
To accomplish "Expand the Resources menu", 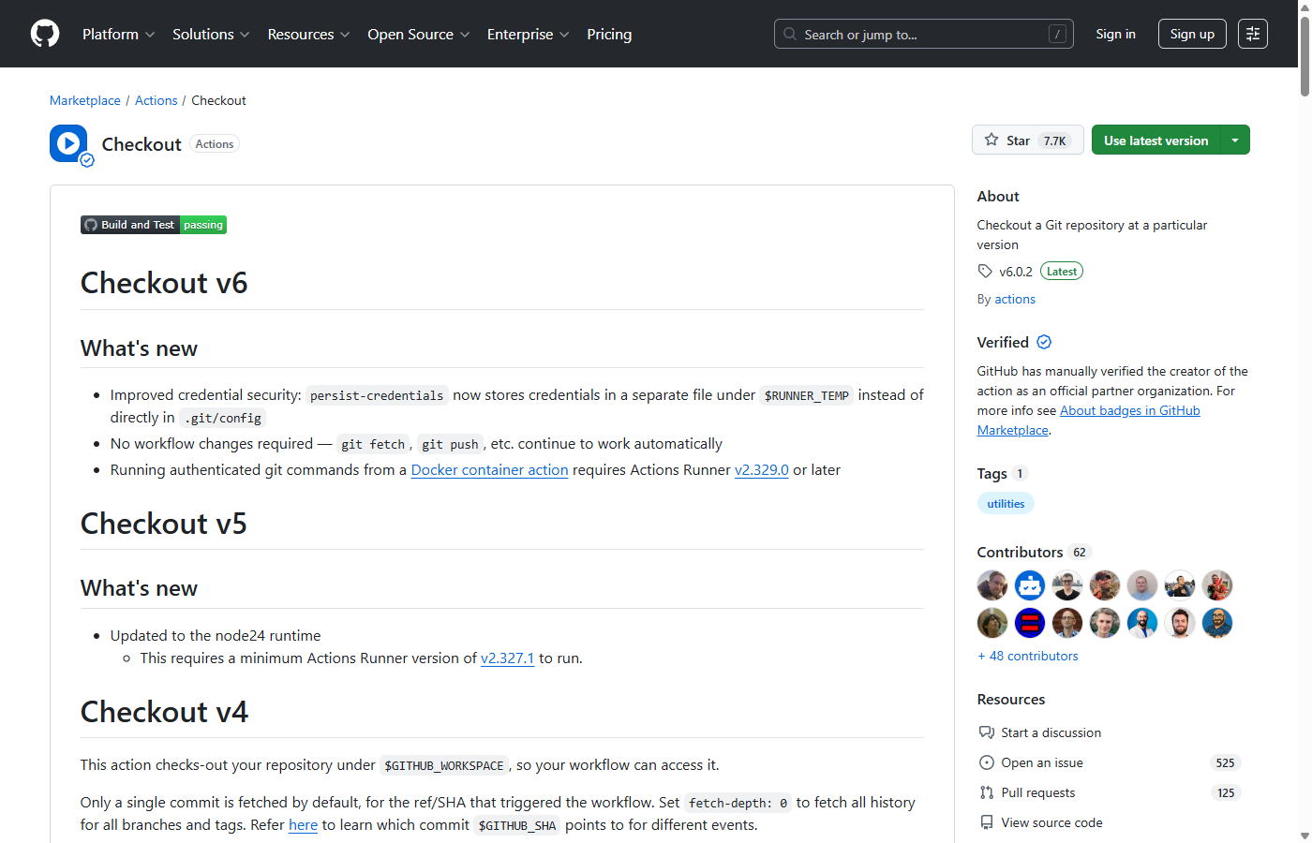I will pos(308,34).
